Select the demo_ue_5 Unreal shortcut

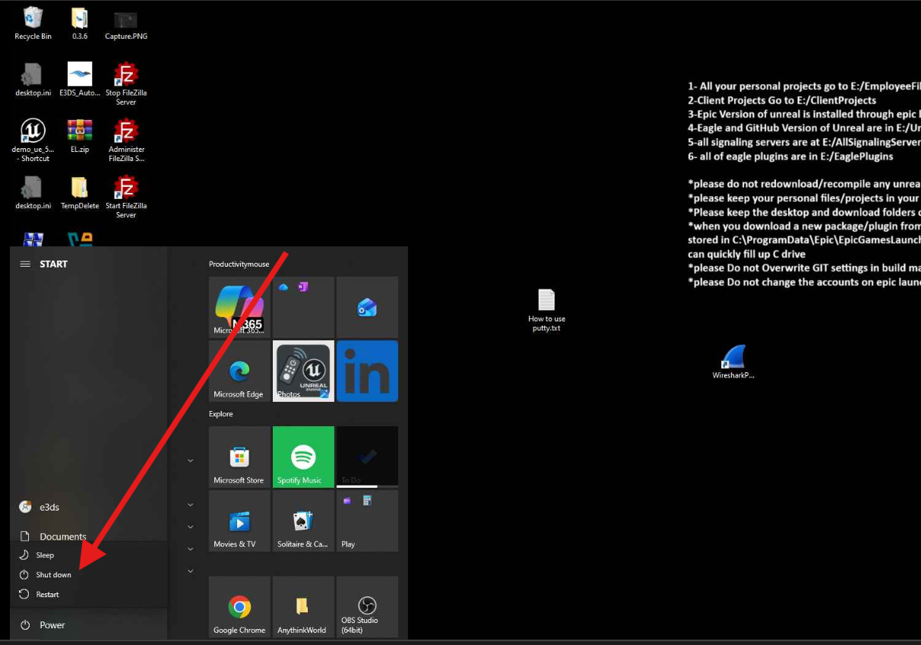tap(33, 140)
